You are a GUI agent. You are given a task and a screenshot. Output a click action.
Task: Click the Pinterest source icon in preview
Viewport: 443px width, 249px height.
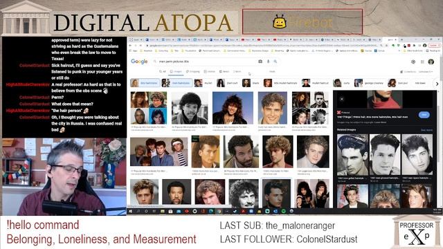click(338, 112)
